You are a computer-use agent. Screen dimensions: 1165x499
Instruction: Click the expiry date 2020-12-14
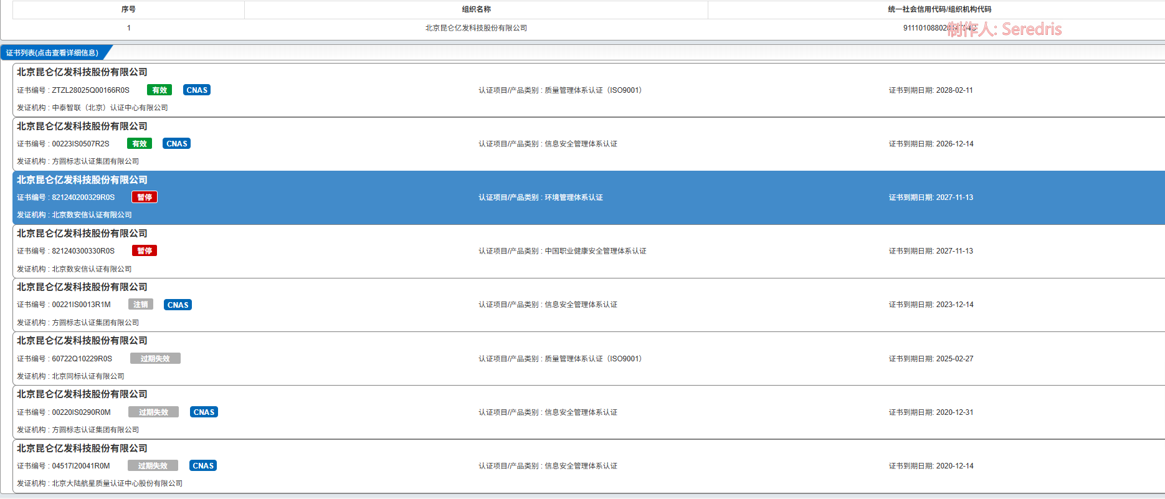(x=954, y=466)
